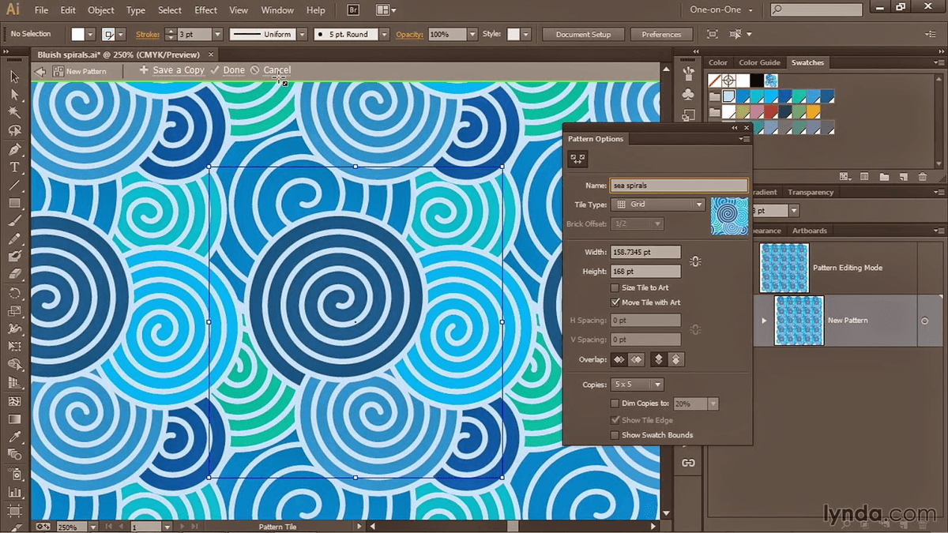Image resolution: width=948 pixels, height=533 pixels.
Task: Delete swatch using the trash icon
Action: click(924, 177)
